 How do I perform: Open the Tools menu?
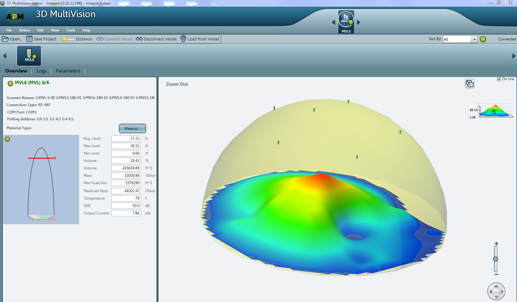pos(71,30)
